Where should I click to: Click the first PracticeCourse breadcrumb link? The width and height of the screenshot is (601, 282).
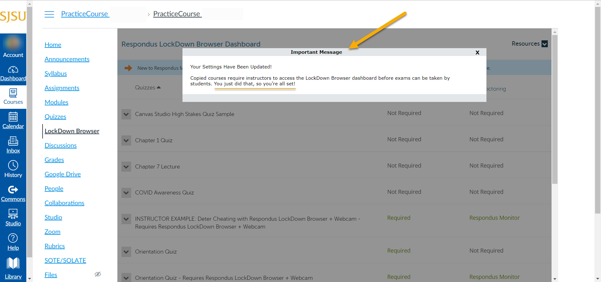(85, 14)
